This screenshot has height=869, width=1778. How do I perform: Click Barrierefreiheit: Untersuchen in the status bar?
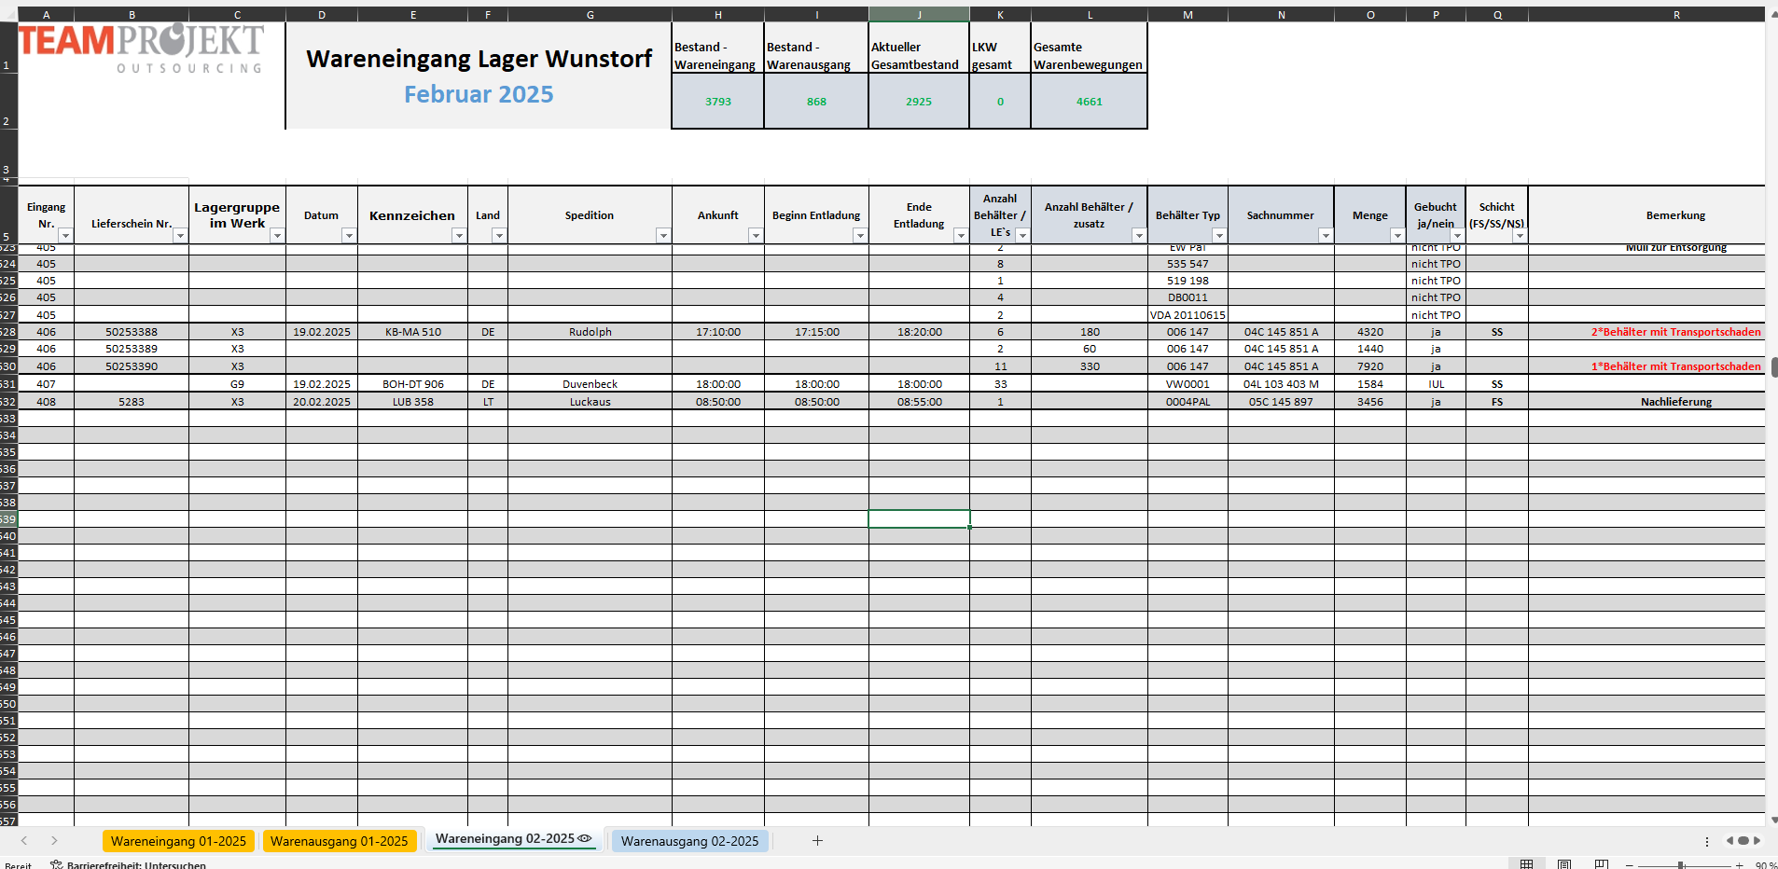click(x=129, y=864)
